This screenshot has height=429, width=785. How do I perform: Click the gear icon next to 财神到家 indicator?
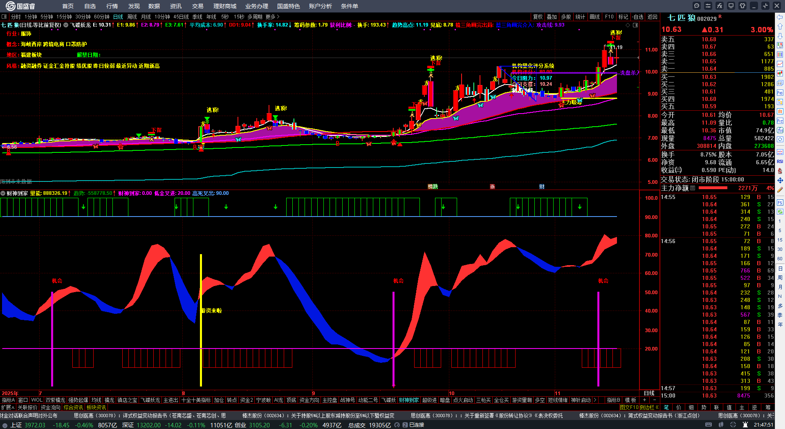coord(3,193)
